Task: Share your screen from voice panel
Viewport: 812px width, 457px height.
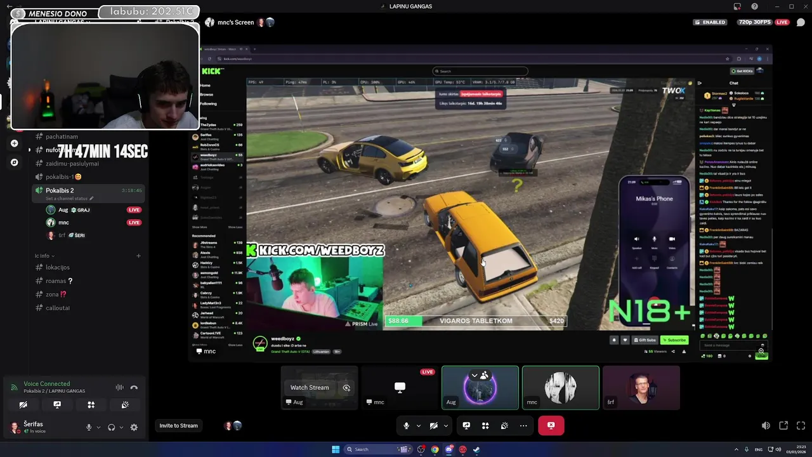Action: [x=57, y=404]
